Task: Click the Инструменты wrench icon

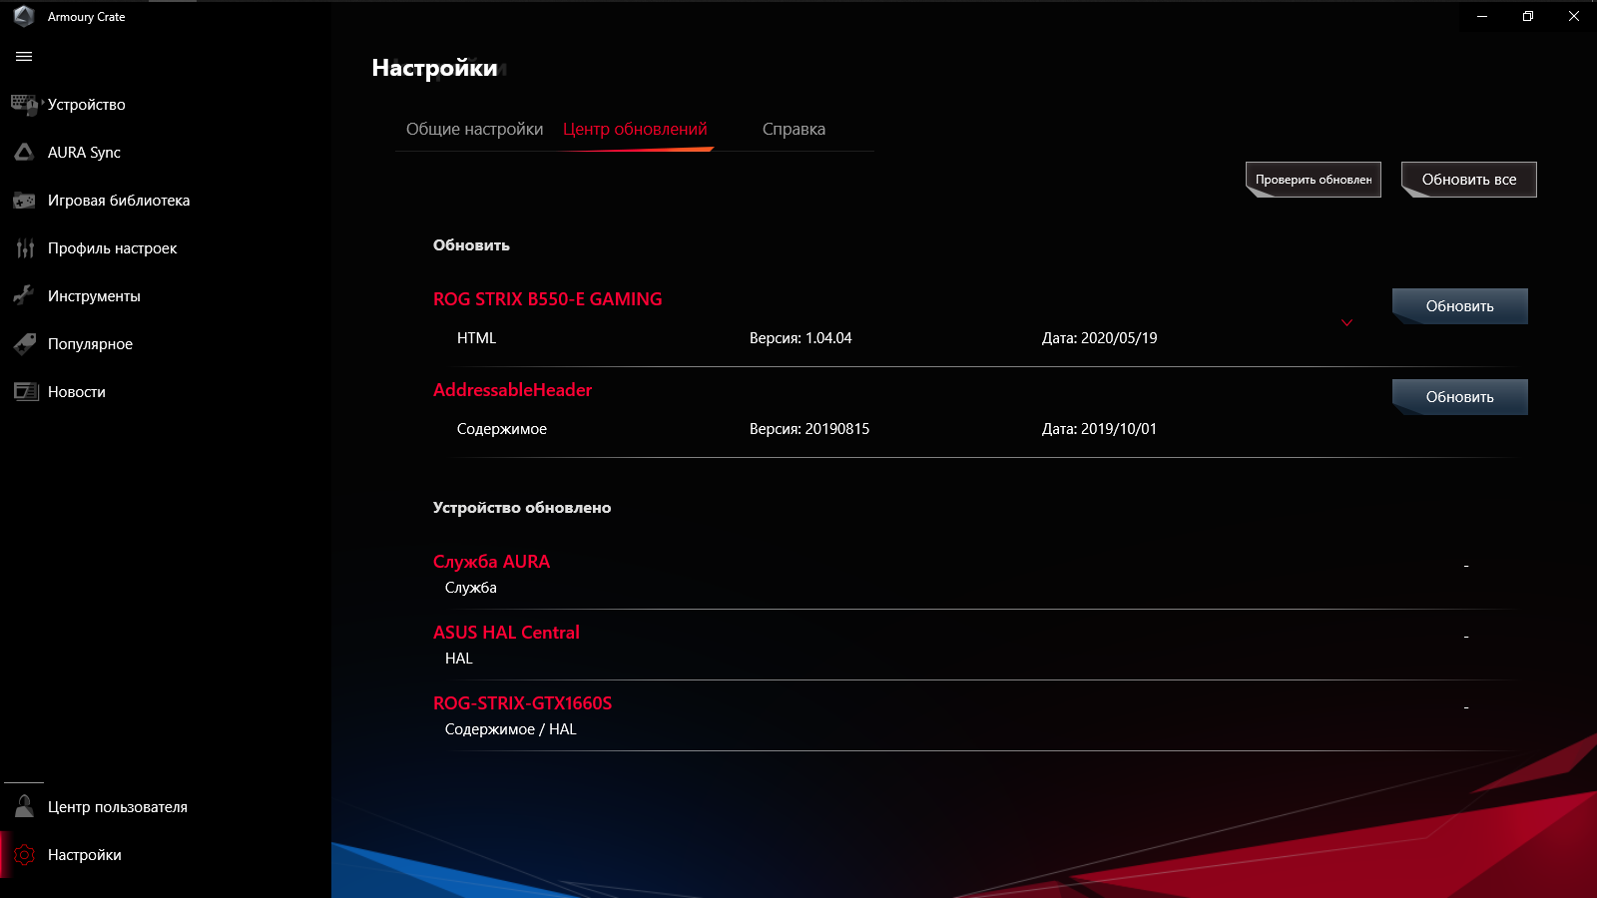Action: [24, 295]
